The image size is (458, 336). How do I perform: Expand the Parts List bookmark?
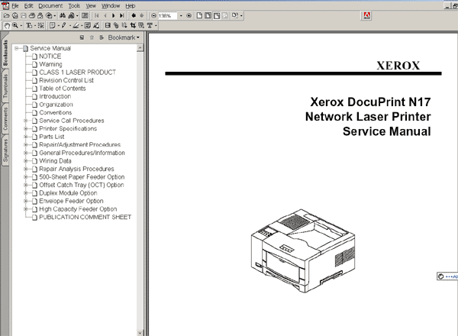point(26,137)
